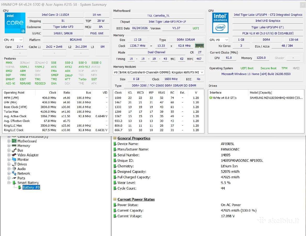Click the Intel UHD Graphics name field
This screenshot has width=306, height=236.
click(268, 21)
